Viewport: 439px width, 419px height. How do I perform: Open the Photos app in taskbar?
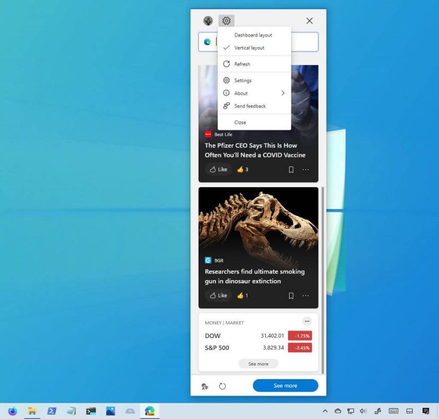coord(110,411)
